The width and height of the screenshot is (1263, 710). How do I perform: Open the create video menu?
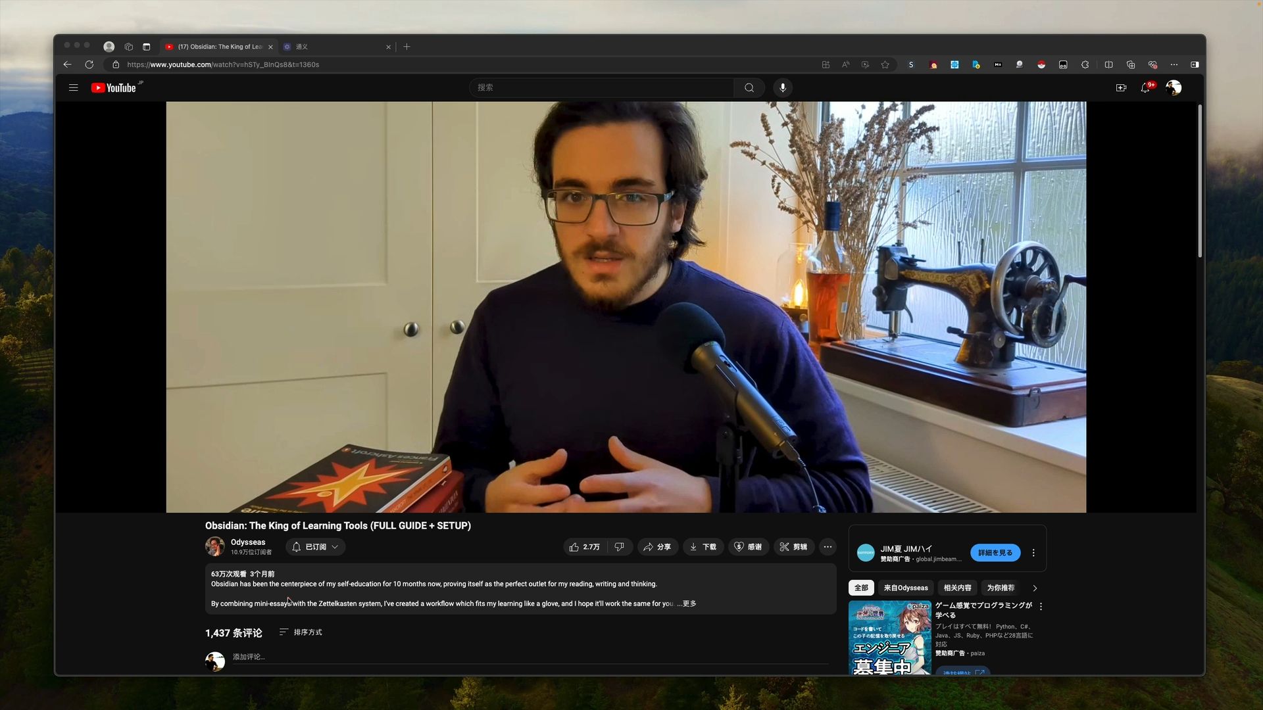[x=1121, y=87]
